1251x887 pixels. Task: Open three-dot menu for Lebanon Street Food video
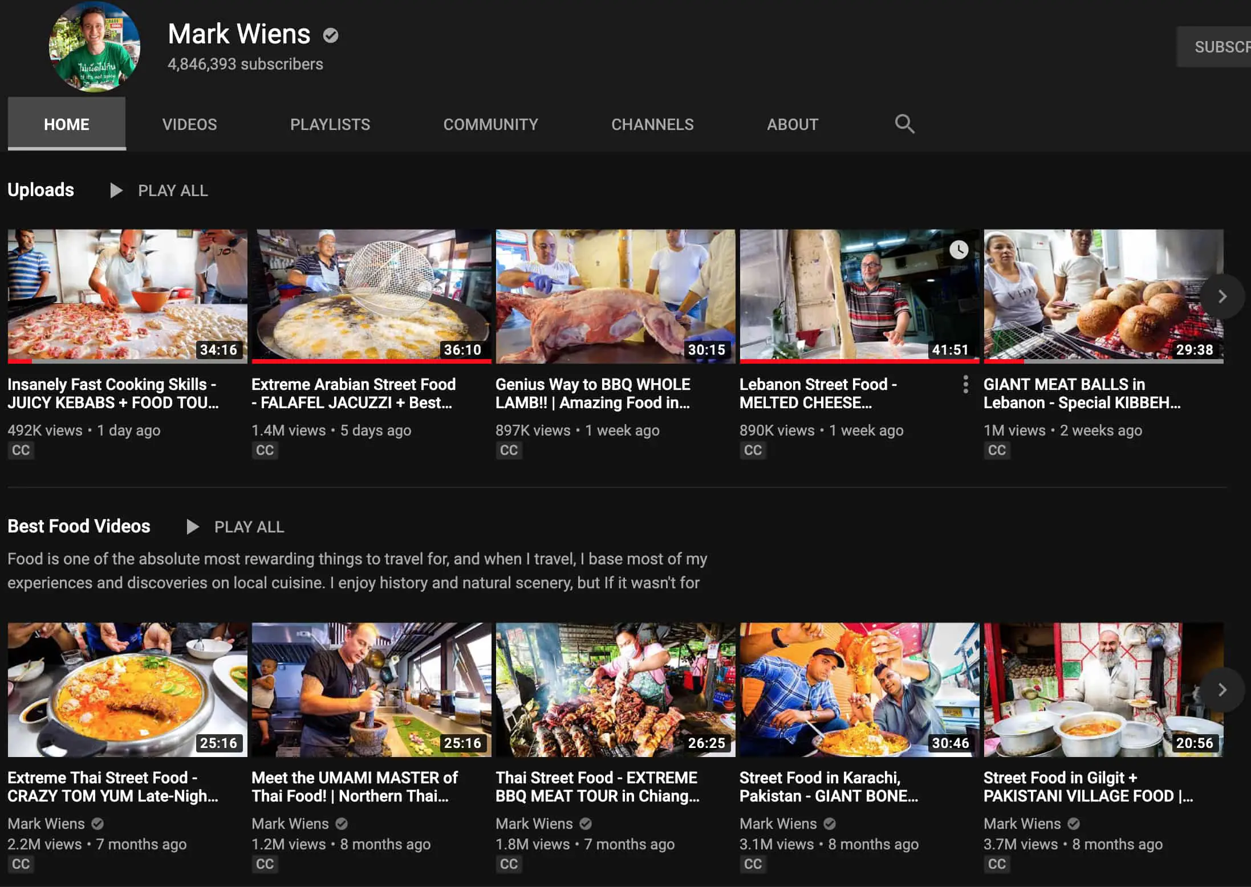click(965, 384)
